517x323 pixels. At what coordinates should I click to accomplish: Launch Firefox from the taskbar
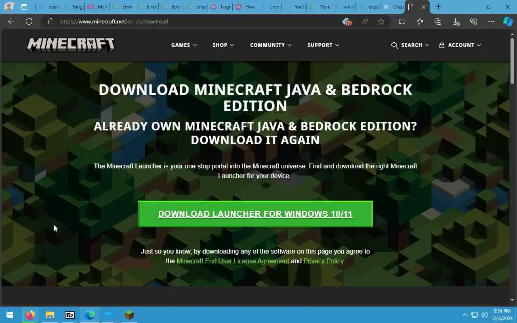(30, 315)
